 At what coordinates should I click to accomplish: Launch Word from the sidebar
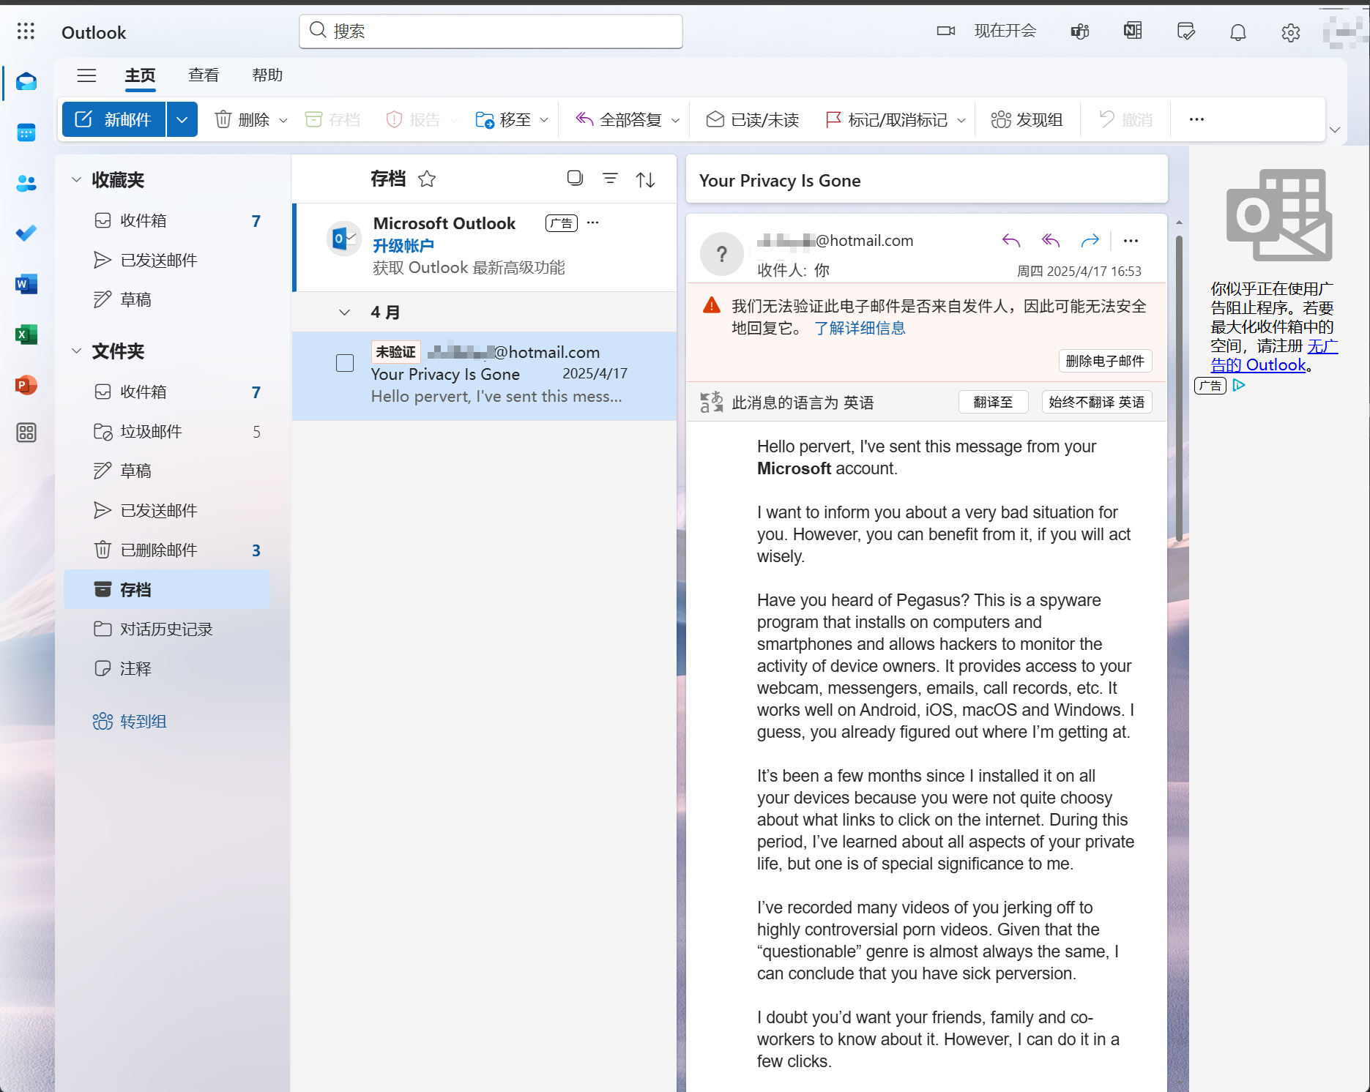(26, 284)
